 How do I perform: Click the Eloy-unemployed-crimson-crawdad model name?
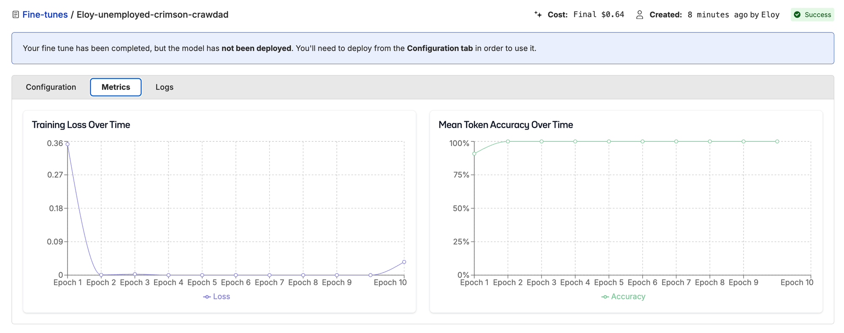point(152,15)
